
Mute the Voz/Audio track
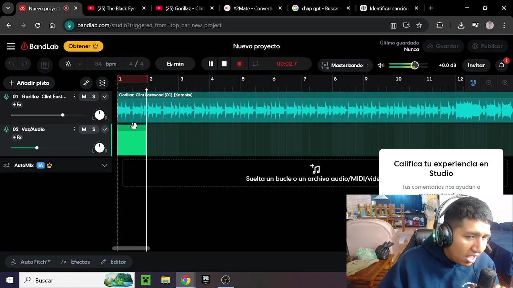click(x=84, y=129)
